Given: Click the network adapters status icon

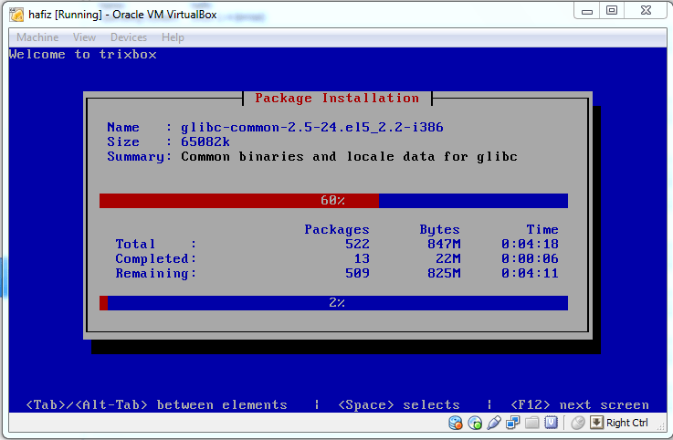Looking at the screenshot, I should coord(513,423).
